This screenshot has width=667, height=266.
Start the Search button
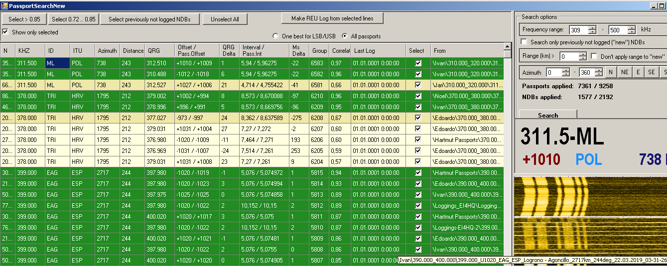tap(548, 115)
